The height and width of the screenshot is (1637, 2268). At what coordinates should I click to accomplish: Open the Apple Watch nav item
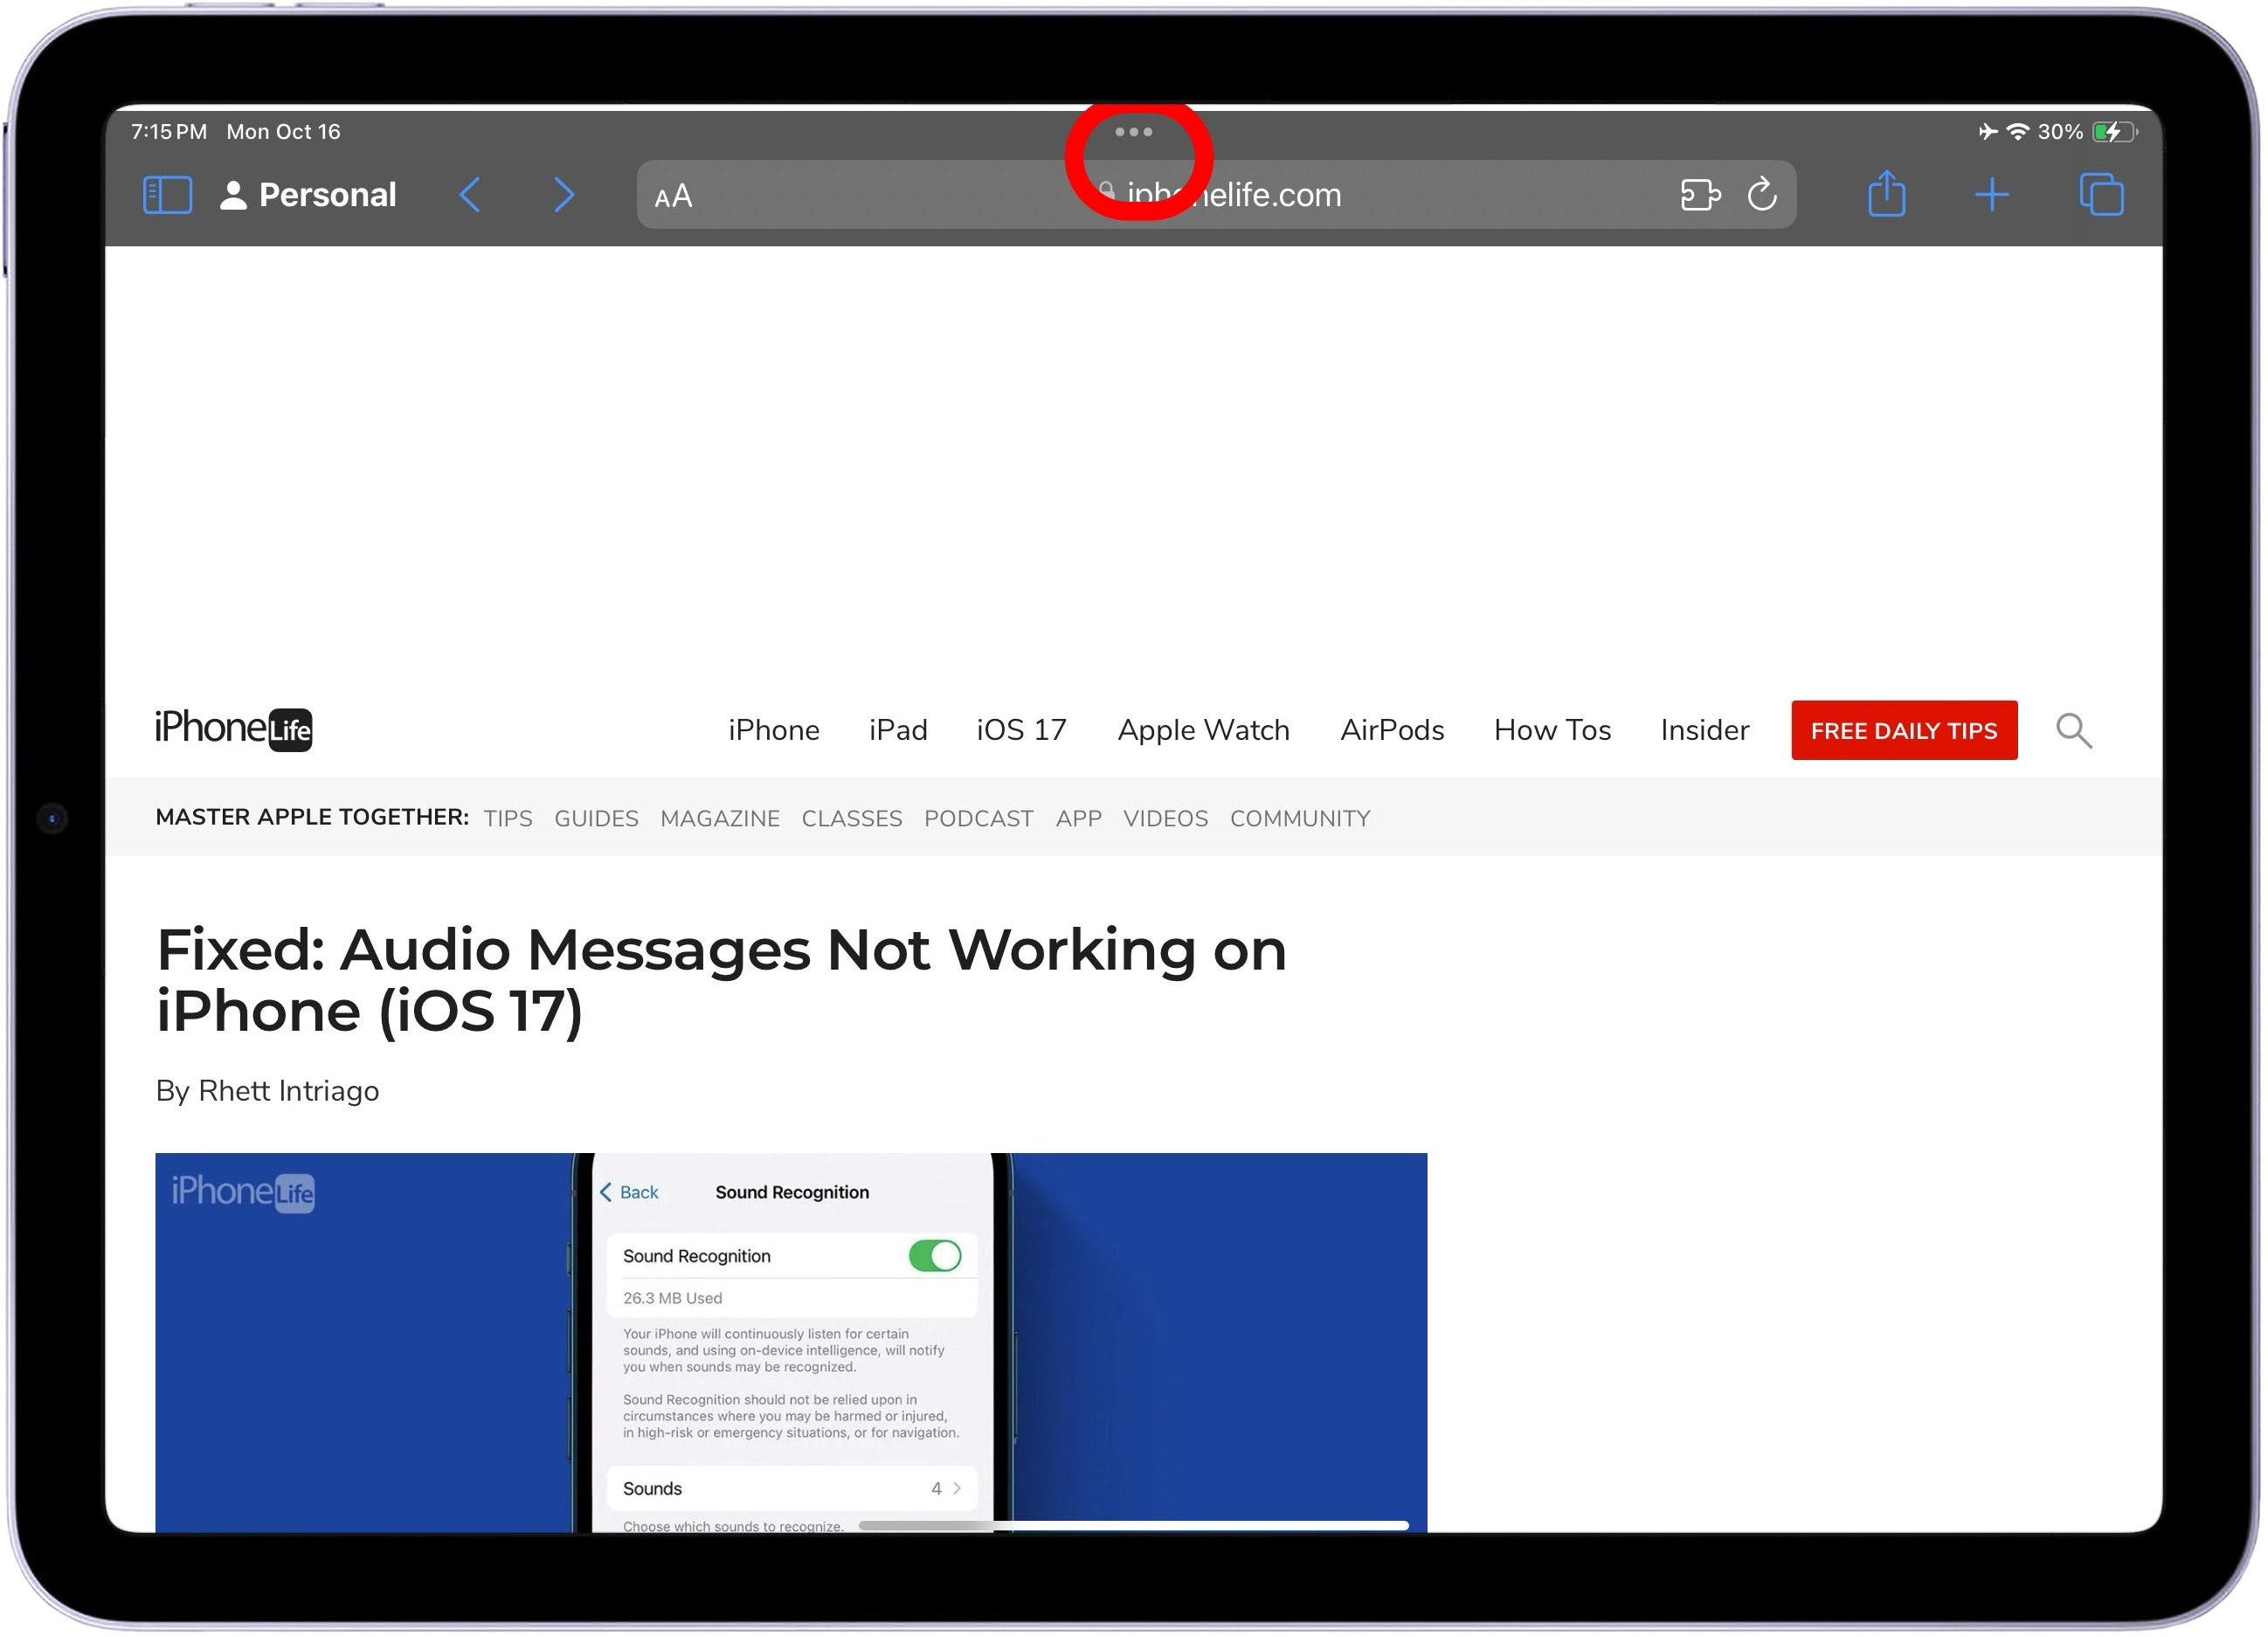[x=1203, y=731]
